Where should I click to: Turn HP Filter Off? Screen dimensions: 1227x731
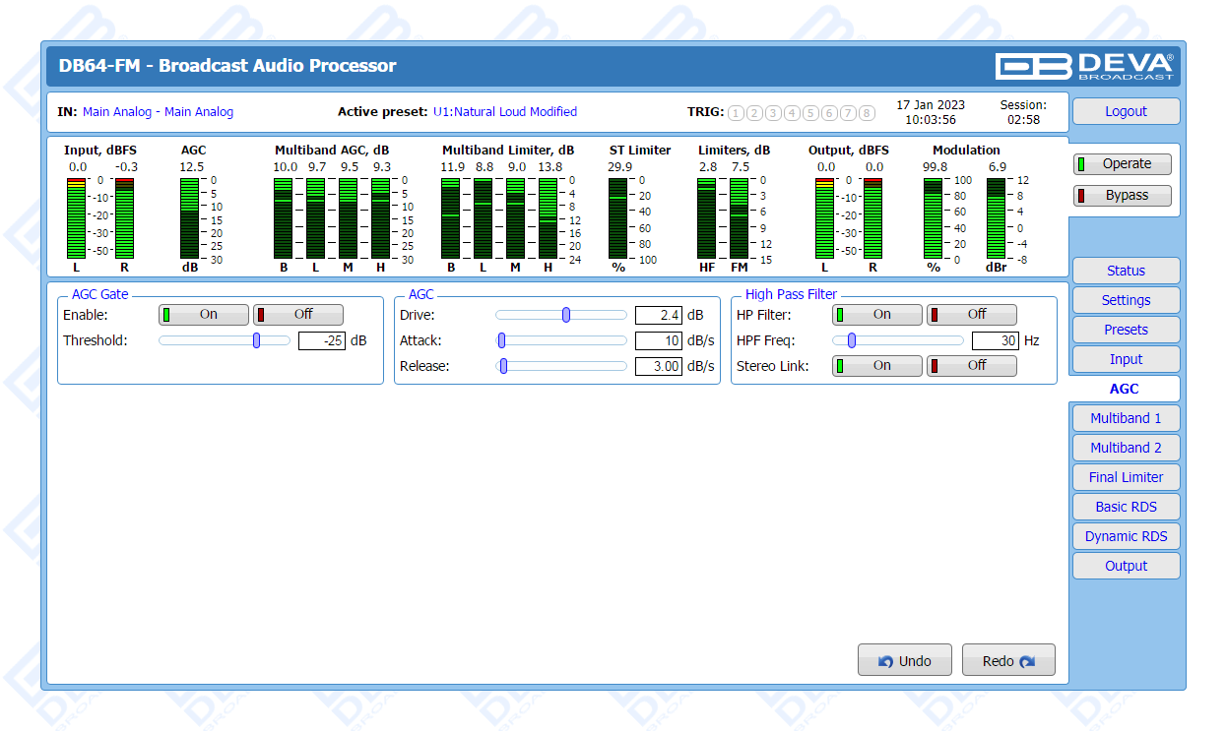[x=972, y=315]
